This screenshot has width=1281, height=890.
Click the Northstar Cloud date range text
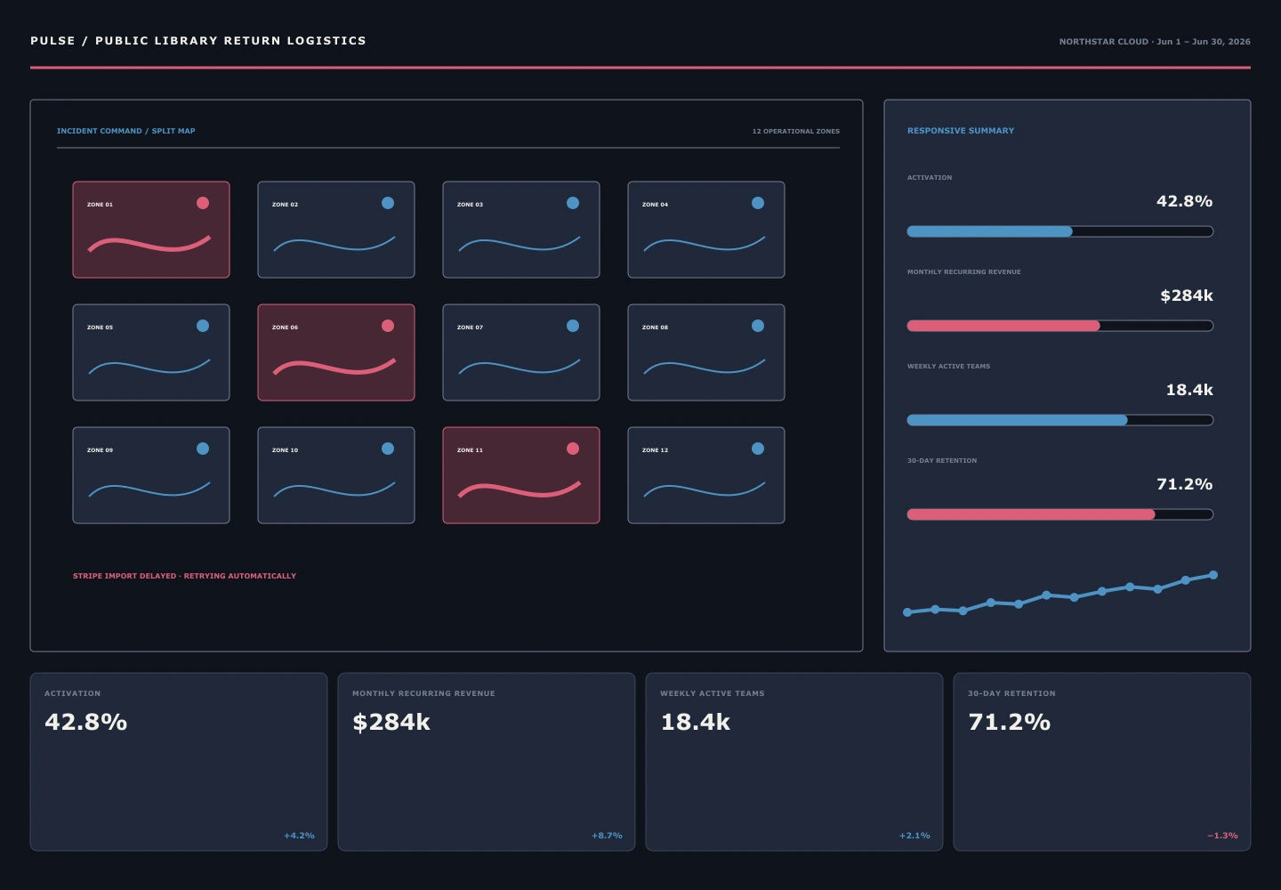pos(1155,42)
